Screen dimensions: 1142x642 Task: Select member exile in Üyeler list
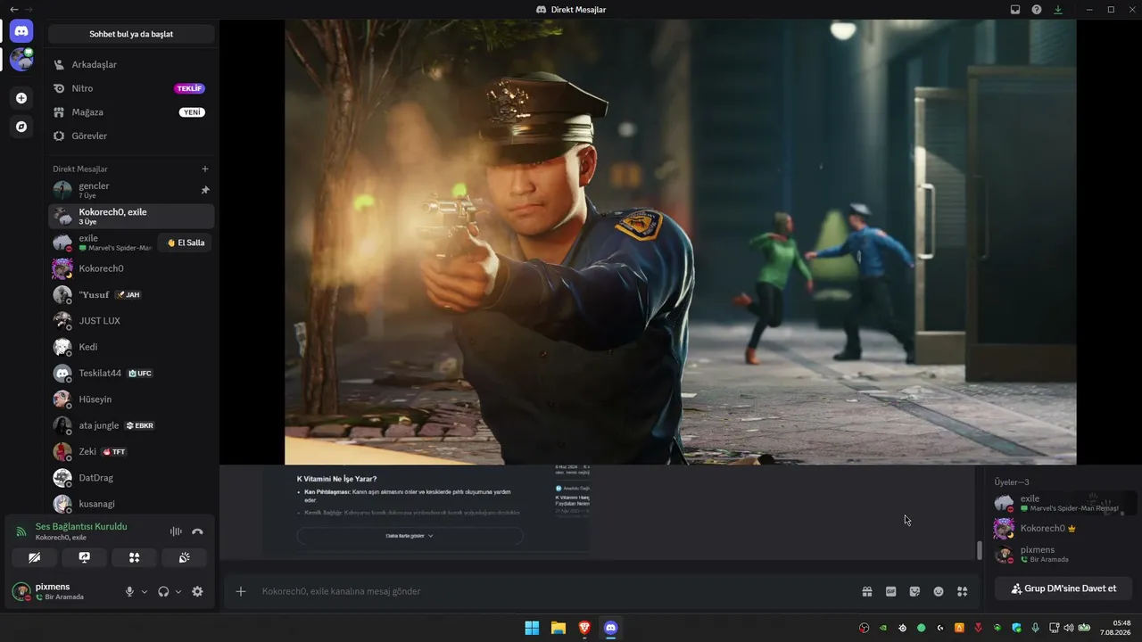tap(1064, 503)
